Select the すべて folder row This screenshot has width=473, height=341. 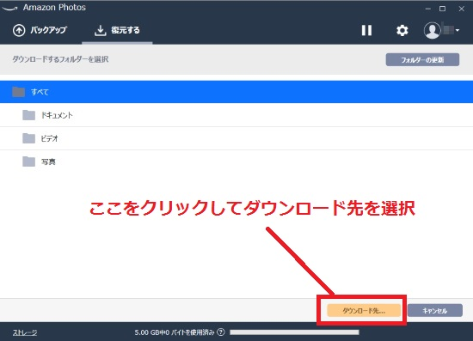[x=236, y=92]
